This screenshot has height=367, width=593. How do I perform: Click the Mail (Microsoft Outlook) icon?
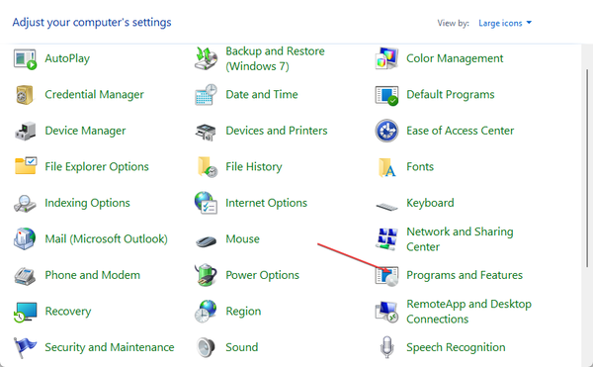coord(25,238)
